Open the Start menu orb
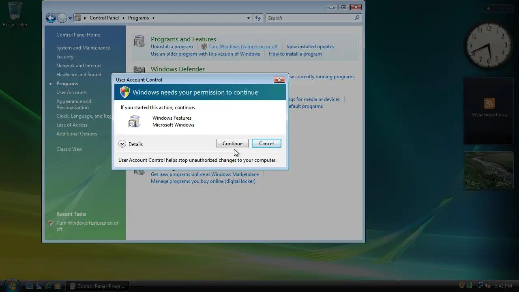The height and width of the screenshot is (292, 519). 11,285
